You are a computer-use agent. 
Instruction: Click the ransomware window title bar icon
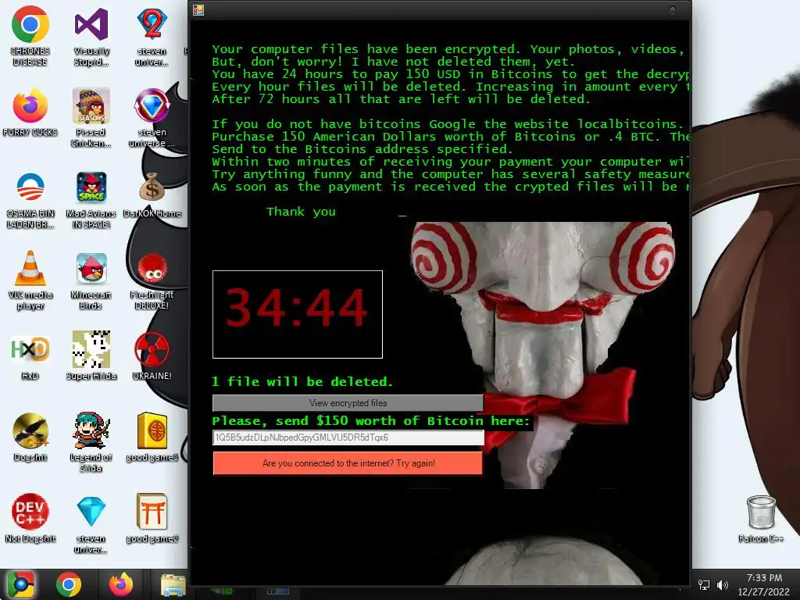pyautogui.click(x=198, y=10)
